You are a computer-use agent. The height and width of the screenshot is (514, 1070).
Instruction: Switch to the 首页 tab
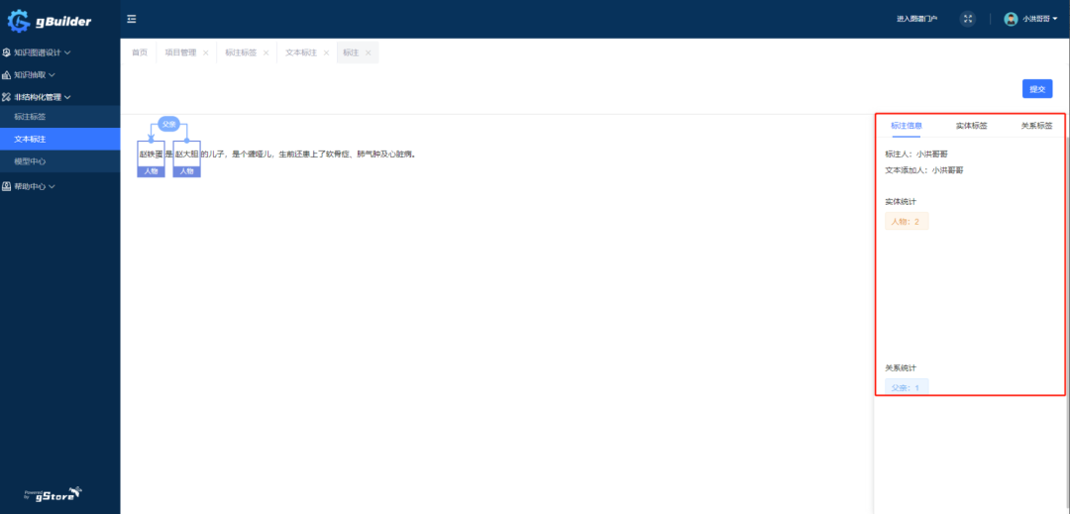click(140, 52)
